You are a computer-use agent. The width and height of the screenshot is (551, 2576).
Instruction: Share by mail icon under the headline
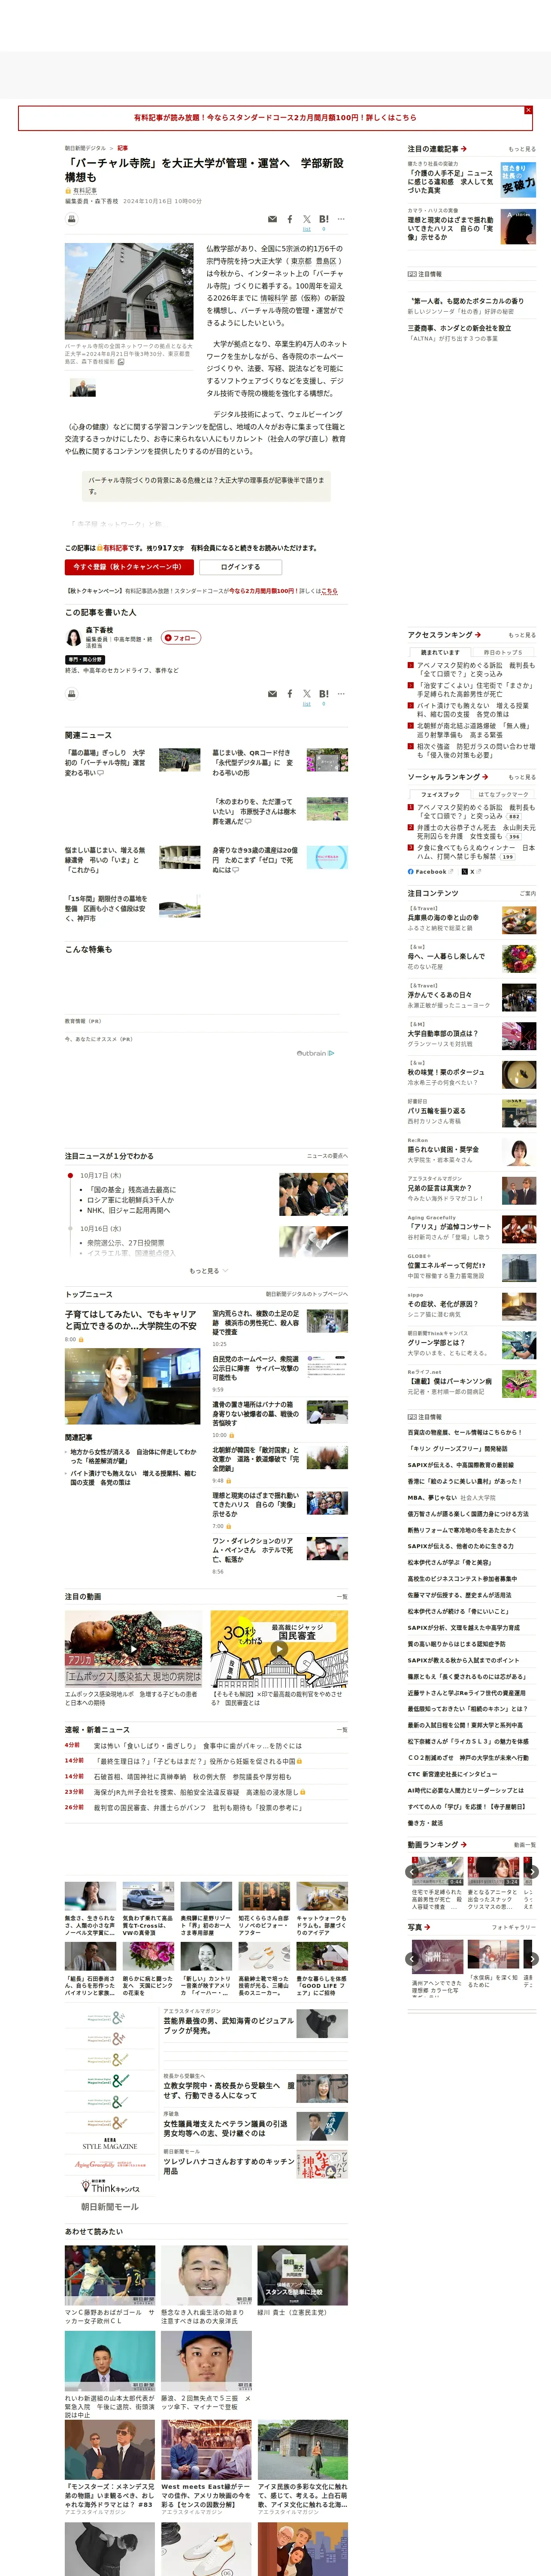pyautogui.click(x=272, y=219)
